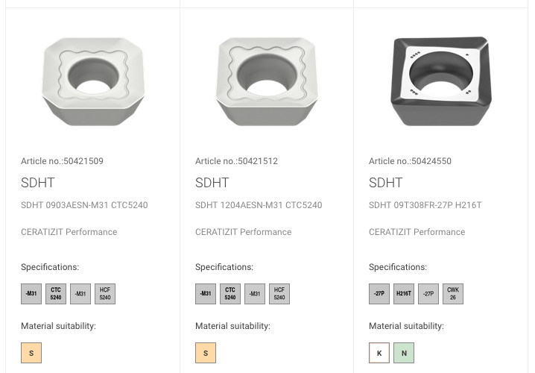Click the CTC 5240 badge for article 50421512

tap(230, 294)
